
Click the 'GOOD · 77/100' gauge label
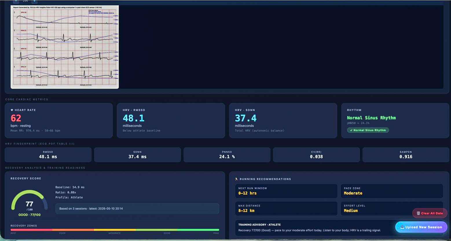click(30, 215)
